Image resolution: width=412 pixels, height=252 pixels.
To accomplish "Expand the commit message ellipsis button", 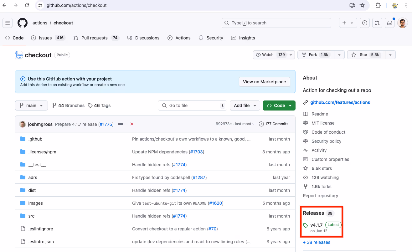I will point(121,124).
